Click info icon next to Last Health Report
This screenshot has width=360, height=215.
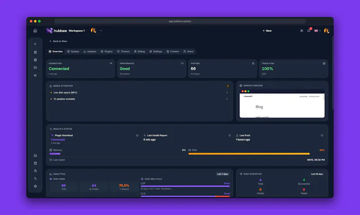pos(229,135)
